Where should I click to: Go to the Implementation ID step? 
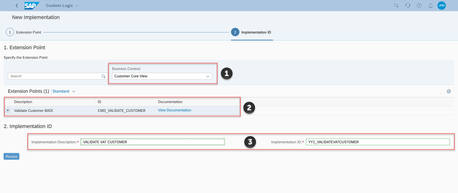(x=235, y=32)
